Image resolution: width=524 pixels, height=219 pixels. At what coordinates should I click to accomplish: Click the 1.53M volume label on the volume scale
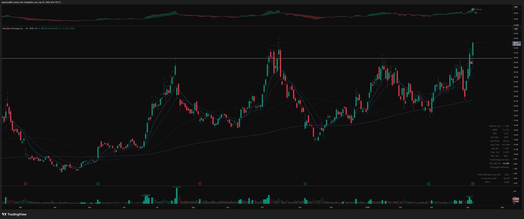click(516, 201)
